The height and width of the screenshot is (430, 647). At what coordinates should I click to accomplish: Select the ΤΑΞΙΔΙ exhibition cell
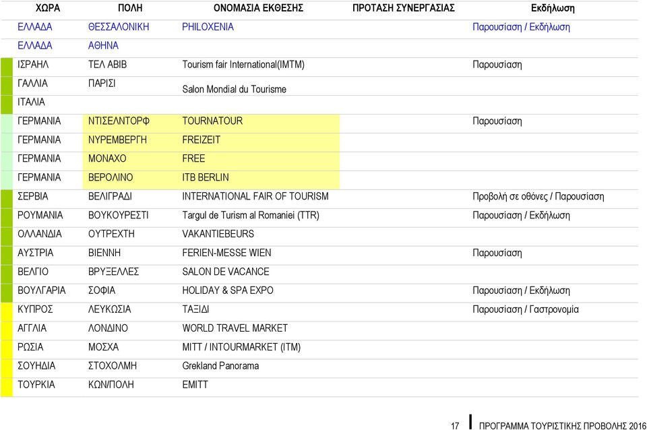click(195, 309)
